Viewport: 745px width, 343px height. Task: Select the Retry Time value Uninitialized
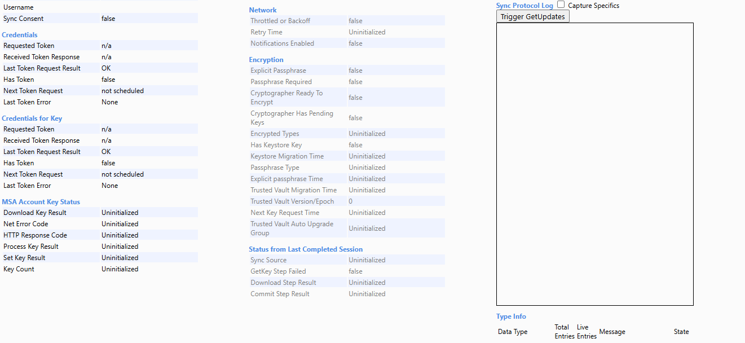click(367, 32)
